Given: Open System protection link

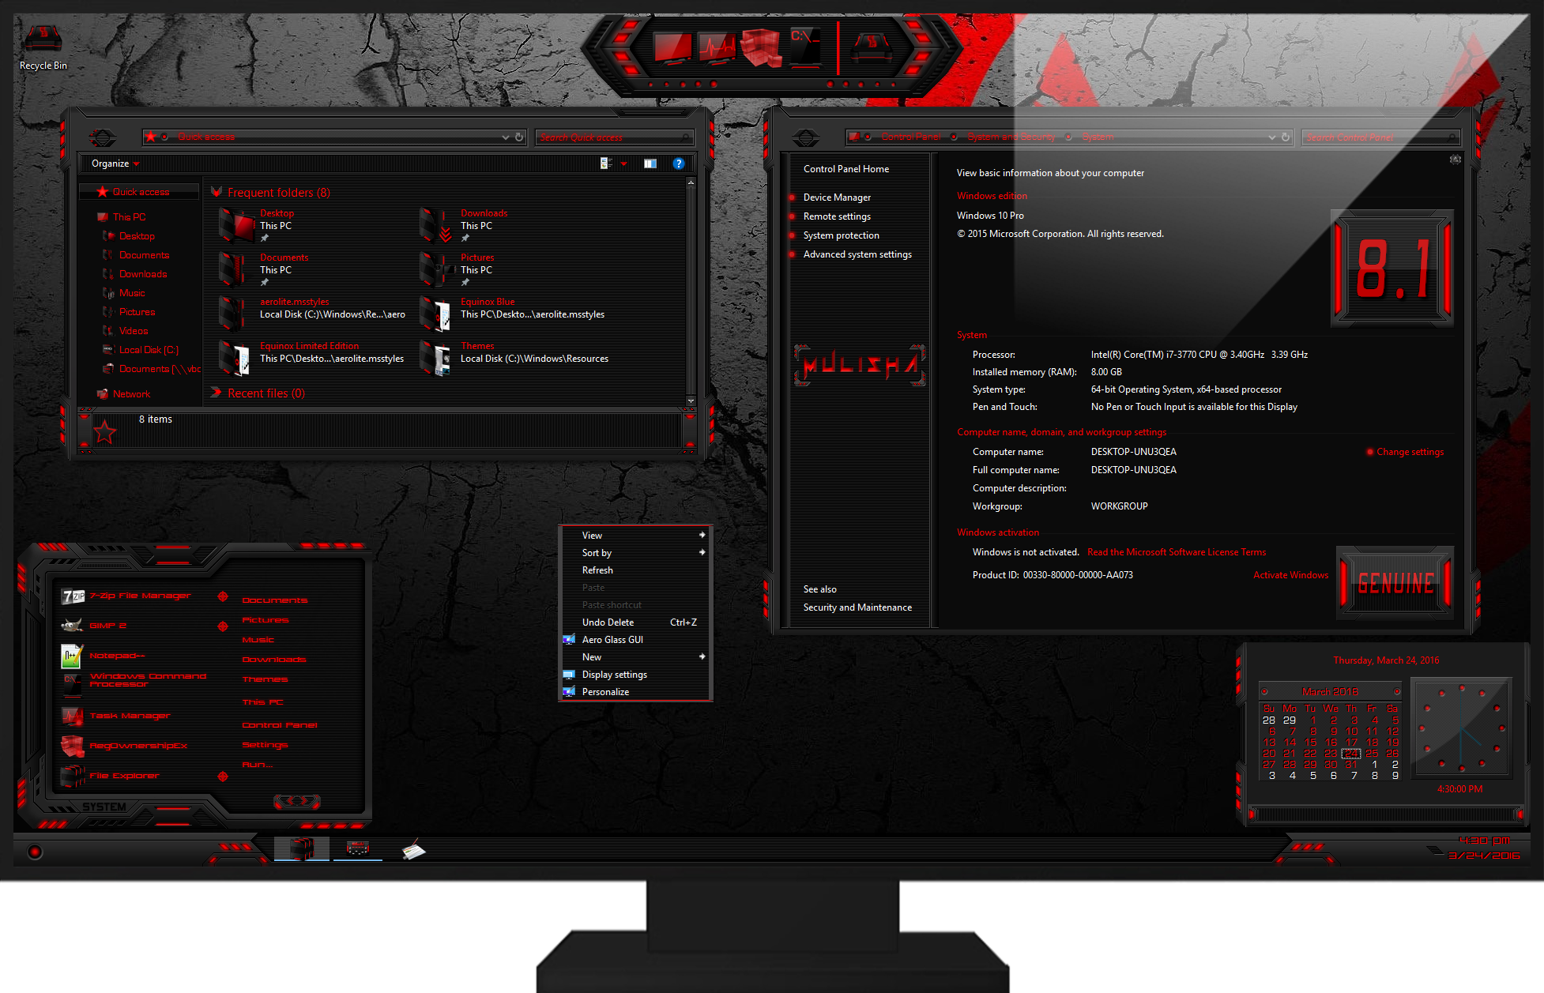Looking at the screenshot, I should coord(841,235).
